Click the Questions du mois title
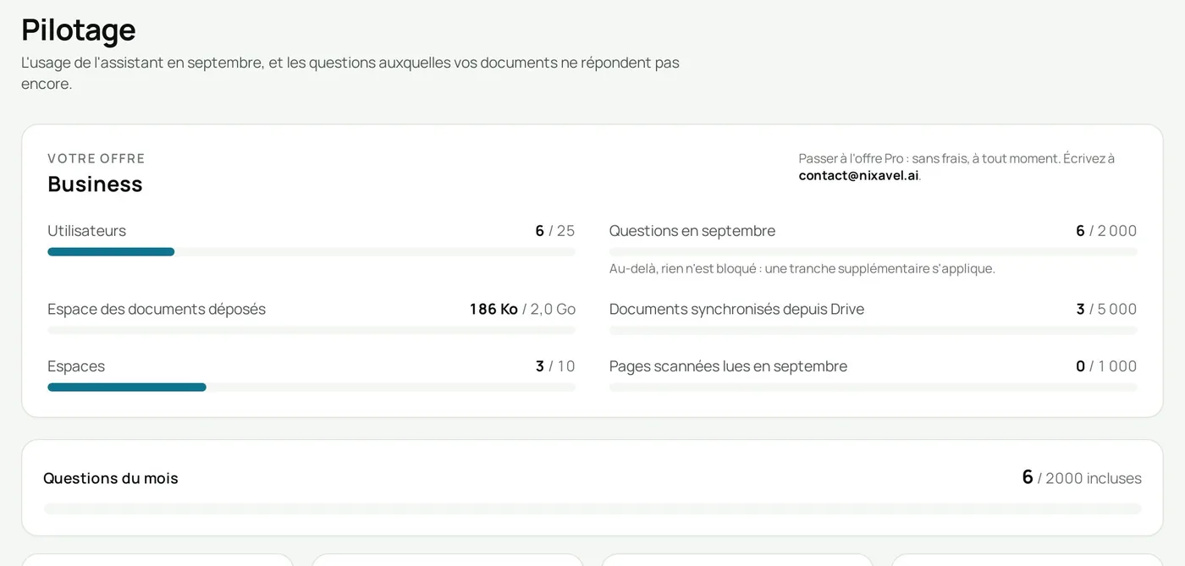 [x=111, y=478]
